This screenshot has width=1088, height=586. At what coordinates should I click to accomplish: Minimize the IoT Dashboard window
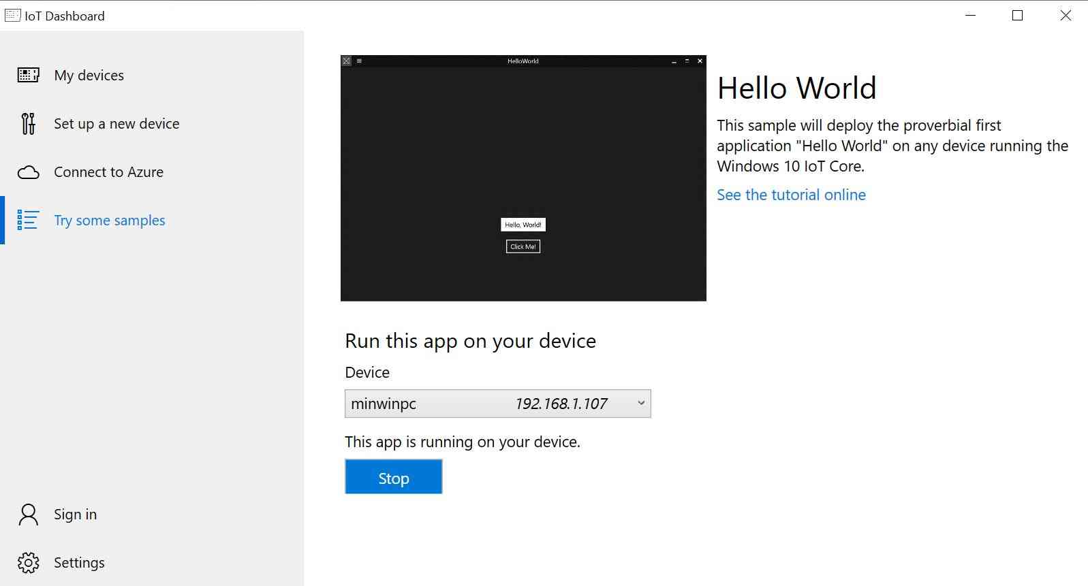(x=971, y=16)
